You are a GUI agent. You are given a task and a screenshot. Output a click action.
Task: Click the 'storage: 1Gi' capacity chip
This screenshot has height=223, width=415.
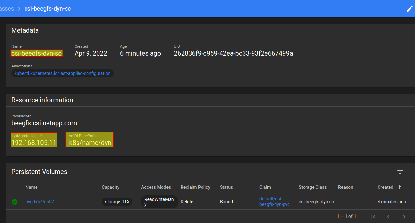click(x=117, y=202)
